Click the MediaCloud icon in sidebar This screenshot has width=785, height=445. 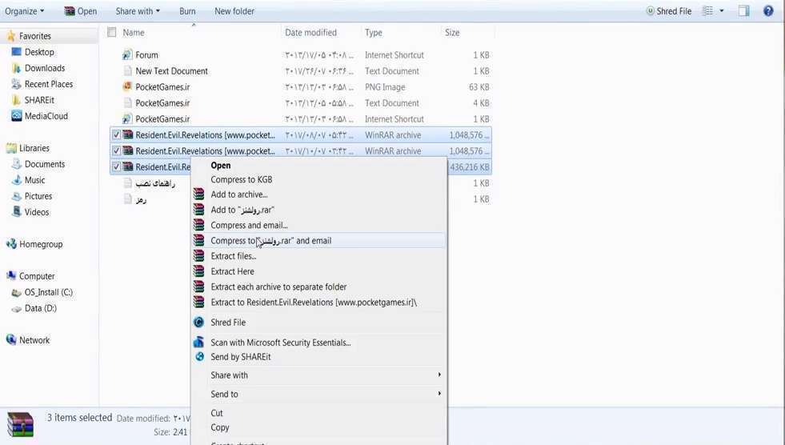coord(17,116)
